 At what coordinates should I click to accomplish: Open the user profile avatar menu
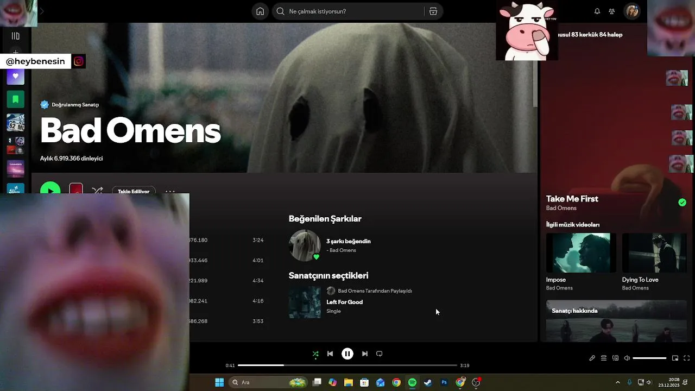(x=632, y=11)
